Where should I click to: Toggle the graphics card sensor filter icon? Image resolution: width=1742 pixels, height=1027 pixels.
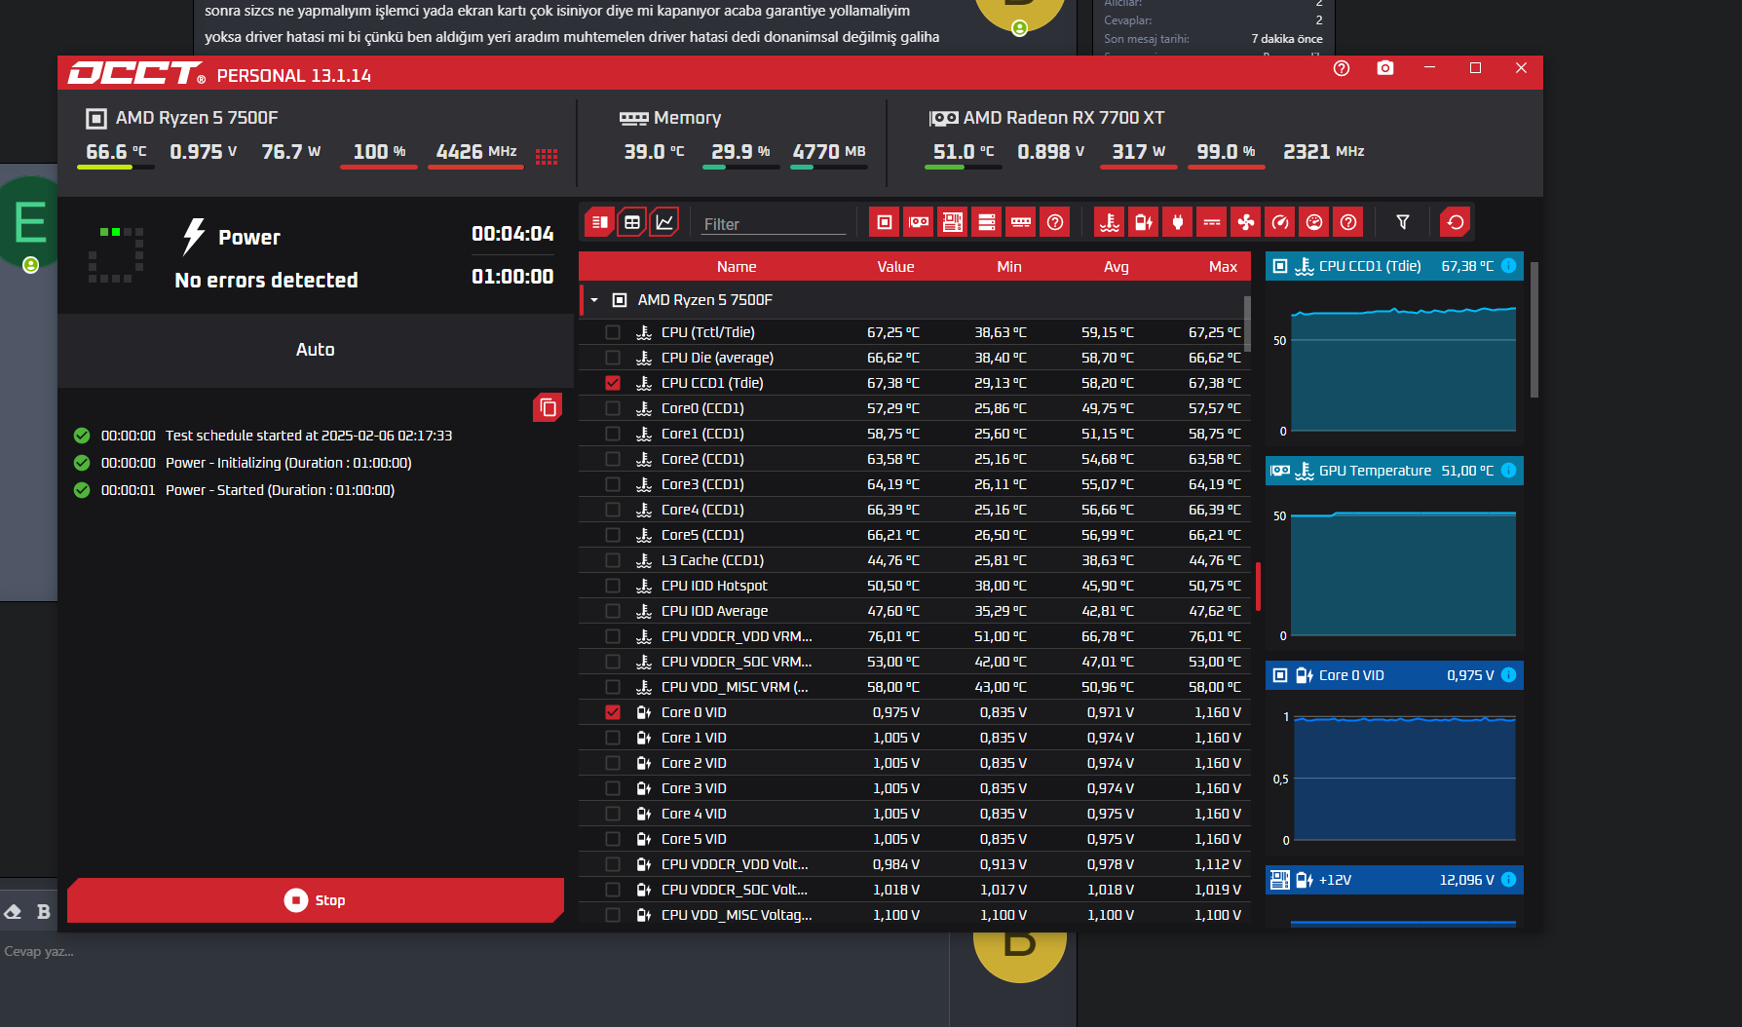coord(919,222)
